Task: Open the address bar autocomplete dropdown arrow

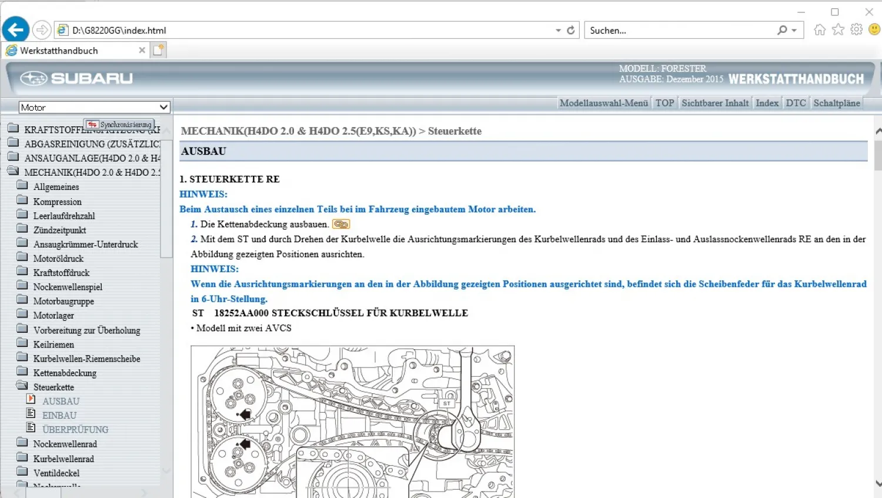Action: coord(557,29)
